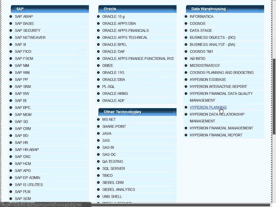Viewport: 276px width, 207px height.
Task: Open SAP HCM link
Action: pos(23,164)
